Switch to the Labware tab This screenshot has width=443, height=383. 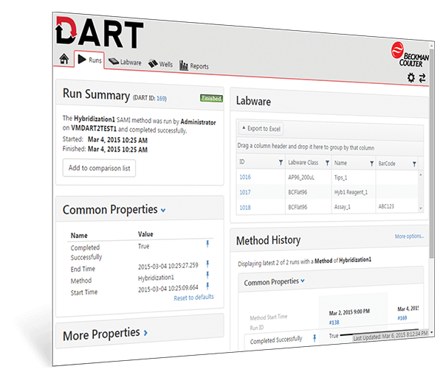(x=125, y=62)
